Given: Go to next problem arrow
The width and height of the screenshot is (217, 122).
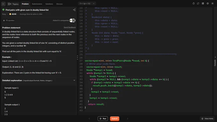Looking at the screenshot, I should (x=127, y=118).
